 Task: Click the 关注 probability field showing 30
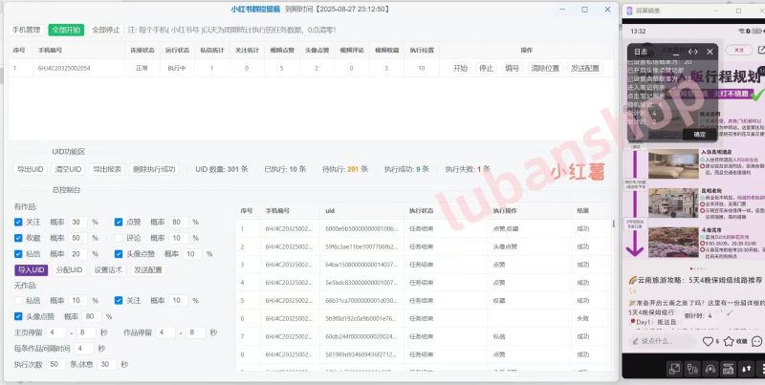pyautogui.click(x=77, y=223)
